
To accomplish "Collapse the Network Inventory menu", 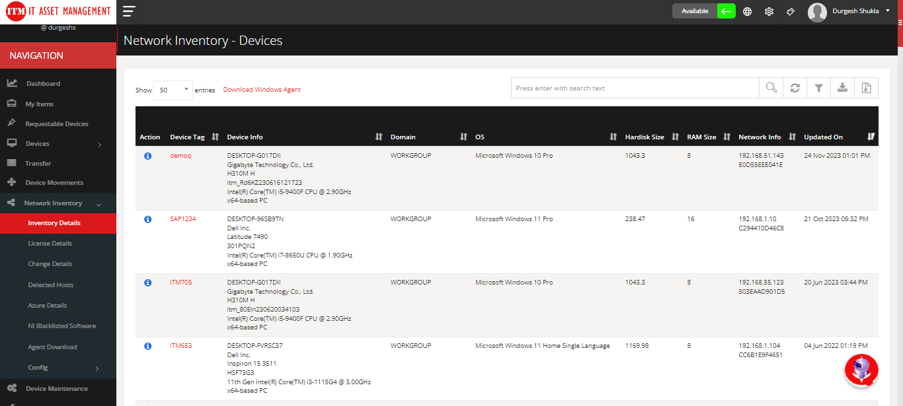I will point(58,203).
